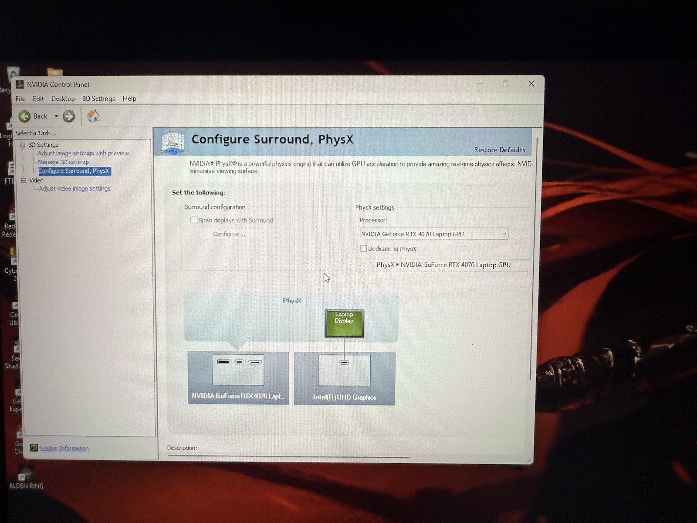
Task: Select Adjust video image settings item
Action: point(74,188)
